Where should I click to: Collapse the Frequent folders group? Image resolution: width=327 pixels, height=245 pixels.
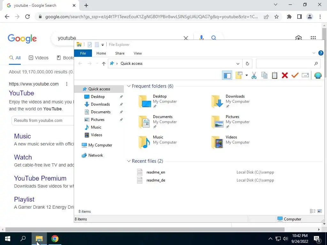(129, 86)
